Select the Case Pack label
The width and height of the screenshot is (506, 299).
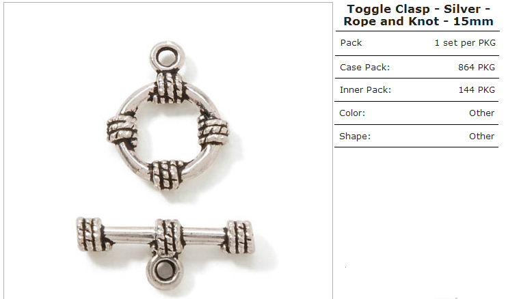(364, 68)
